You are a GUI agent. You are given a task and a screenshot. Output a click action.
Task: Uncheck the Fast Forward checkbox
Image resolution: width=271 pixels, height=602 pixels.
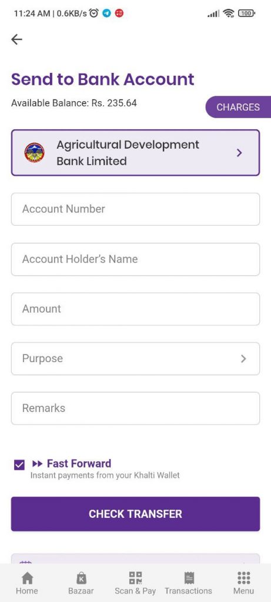[x=19, y=466]
